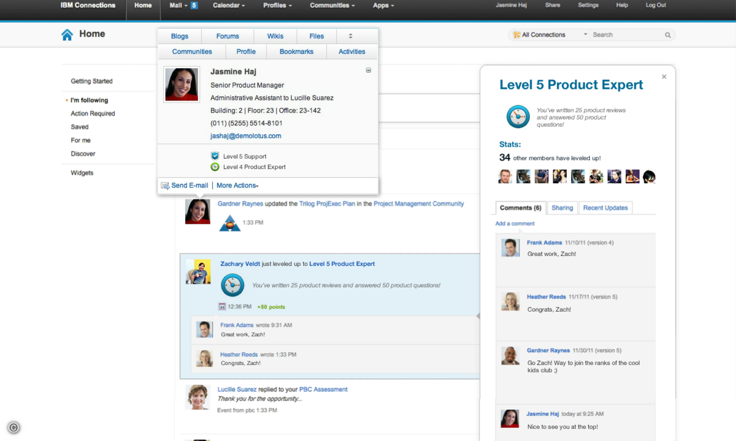Select Saved in the sidebar

click(80, 127)
